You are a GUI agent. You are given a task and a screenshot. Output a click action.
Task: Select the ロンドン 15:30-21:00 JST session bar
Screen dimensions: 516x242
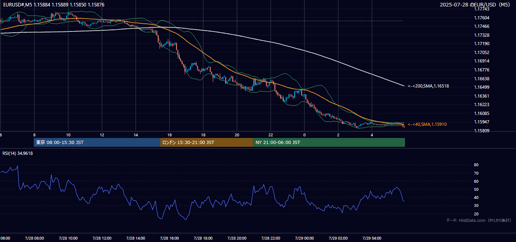pos(207,142)
